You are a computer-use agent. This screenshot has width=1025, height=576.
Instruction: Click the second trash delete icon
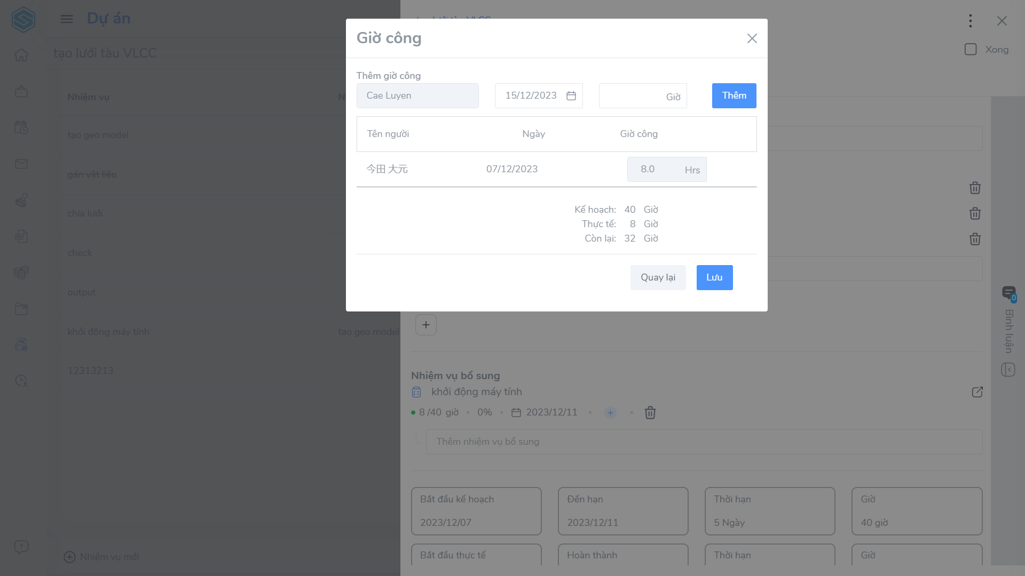975,213
